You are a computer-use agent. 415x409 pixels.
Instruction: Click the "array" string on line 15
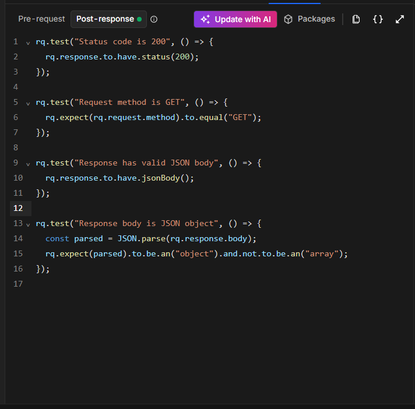click(322, 253)
